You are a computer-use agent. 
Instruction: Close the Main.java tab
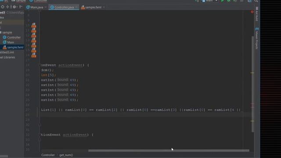click(x=46, y=7)
